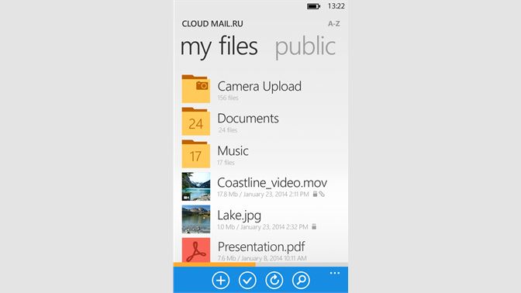
Task: Open the Documents folder icon showing 24
Action: (x=196, y=121)
